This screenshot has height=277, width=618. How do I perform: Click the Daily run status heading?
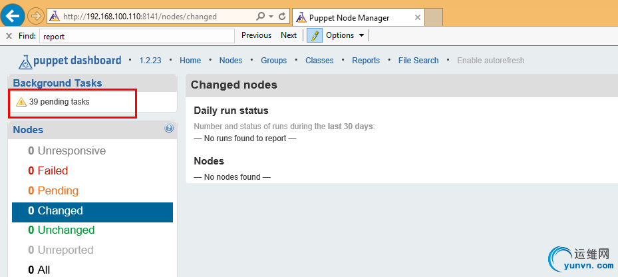click(x=231, y=111)
